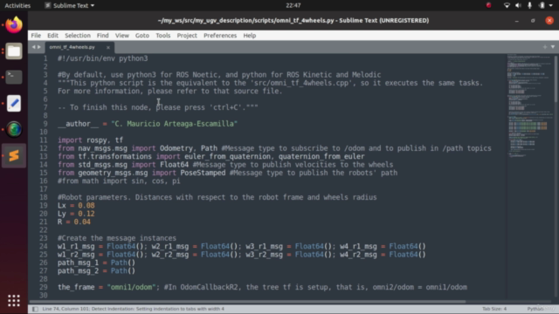Open the Help menu
This screenshot has height=314, width=559.
[250, 36]
